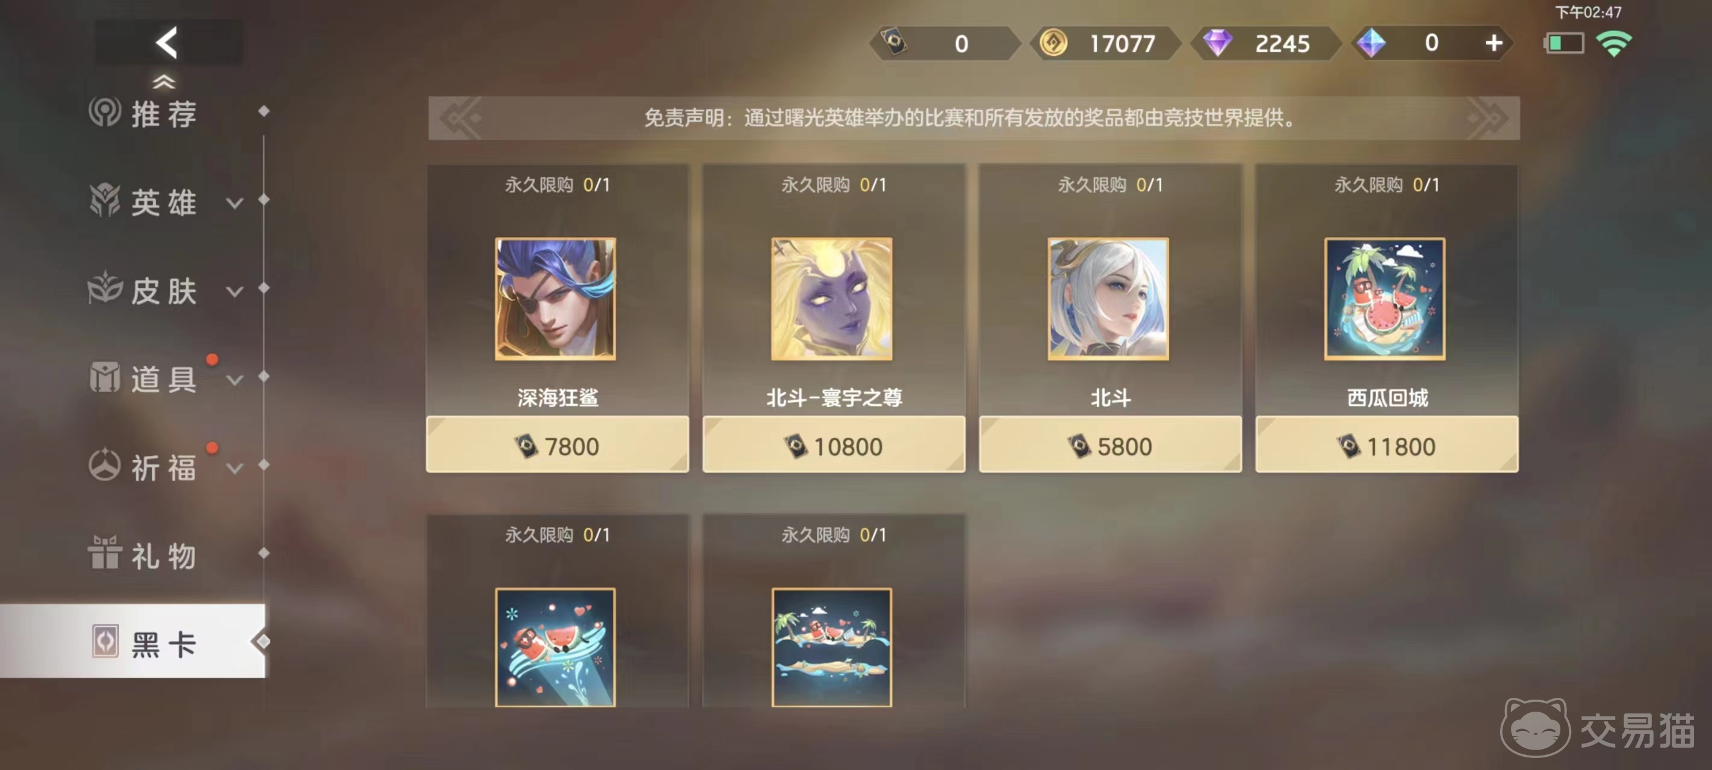Buy 北斗-寰宇之尊 for 10800

click(834, 445)
